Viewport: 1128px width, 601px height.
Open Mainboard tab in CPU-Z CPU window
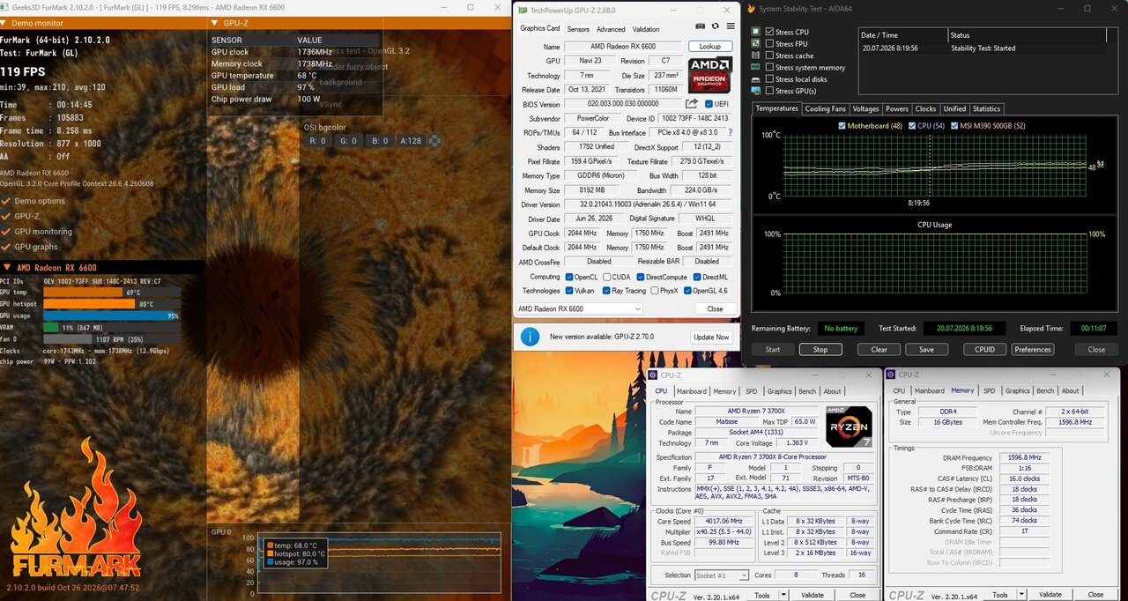[691, 391]
